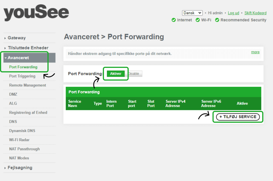Image resolution: width=273 pixels, height=181 pixels.
Task: Click the Wi-Fi status checkmark icon
Action: point(197,20)
